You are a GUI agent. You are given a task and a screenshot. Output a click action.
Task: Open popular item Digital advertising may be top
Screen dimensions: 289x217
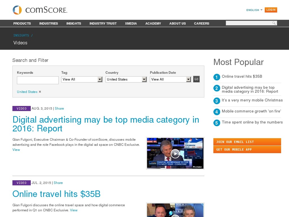click(250, 89)
